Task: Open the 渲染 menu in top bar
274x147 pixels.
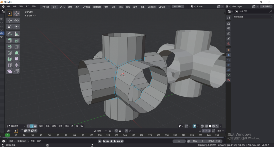Action: 21,7
